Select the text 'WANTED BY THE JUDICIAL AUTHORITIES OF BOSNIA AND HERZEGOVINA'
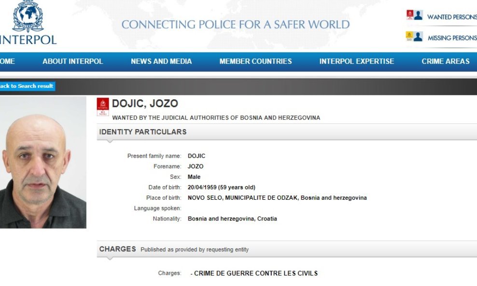 (x=216, y=118)
